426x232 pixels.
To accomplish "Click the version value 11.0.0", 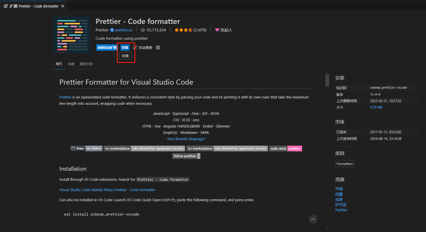I will tap(375, 94).
